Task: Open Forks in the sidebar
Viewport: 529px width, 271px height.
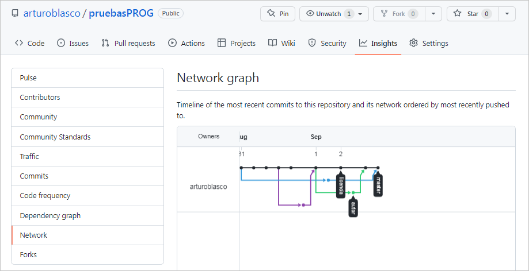Action: (87, 254)
